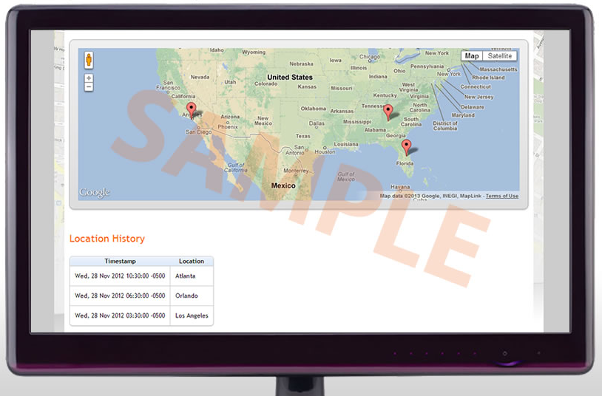Click the Location History heading
Screen dimensions: 602x396
[x=107, y=239]
